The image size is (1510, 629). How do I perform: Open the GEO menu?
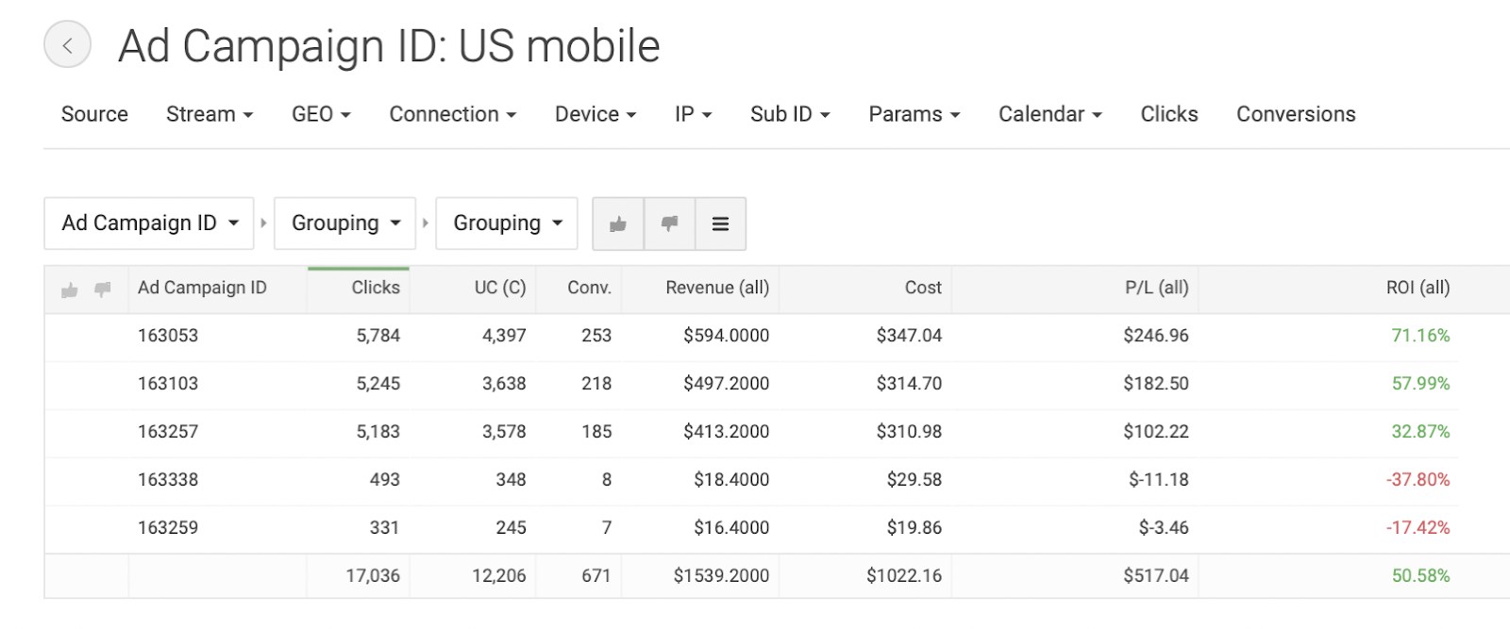pos(321,114)
